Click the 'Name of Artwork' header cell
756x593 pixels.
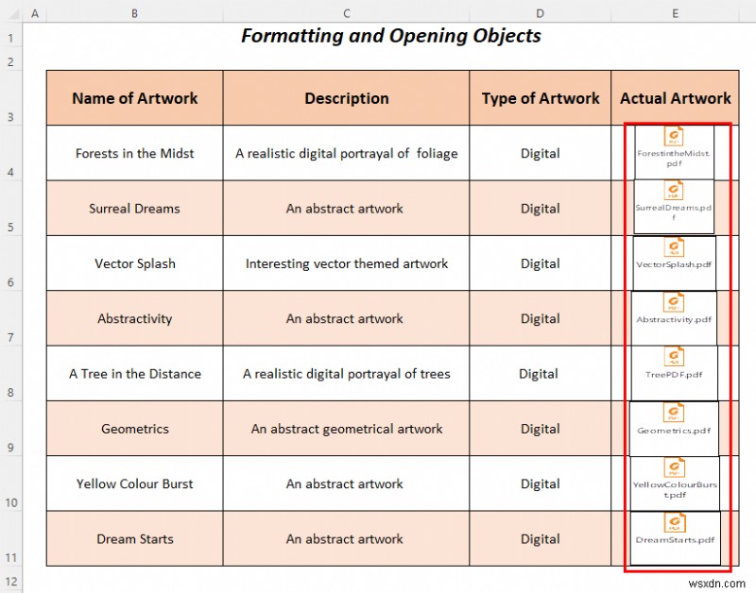click(x=134, y=98)
